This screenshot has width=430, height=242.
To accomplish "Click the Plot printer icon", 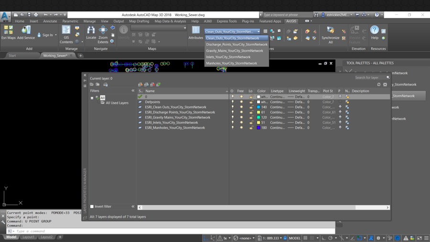I will (36, 14).
